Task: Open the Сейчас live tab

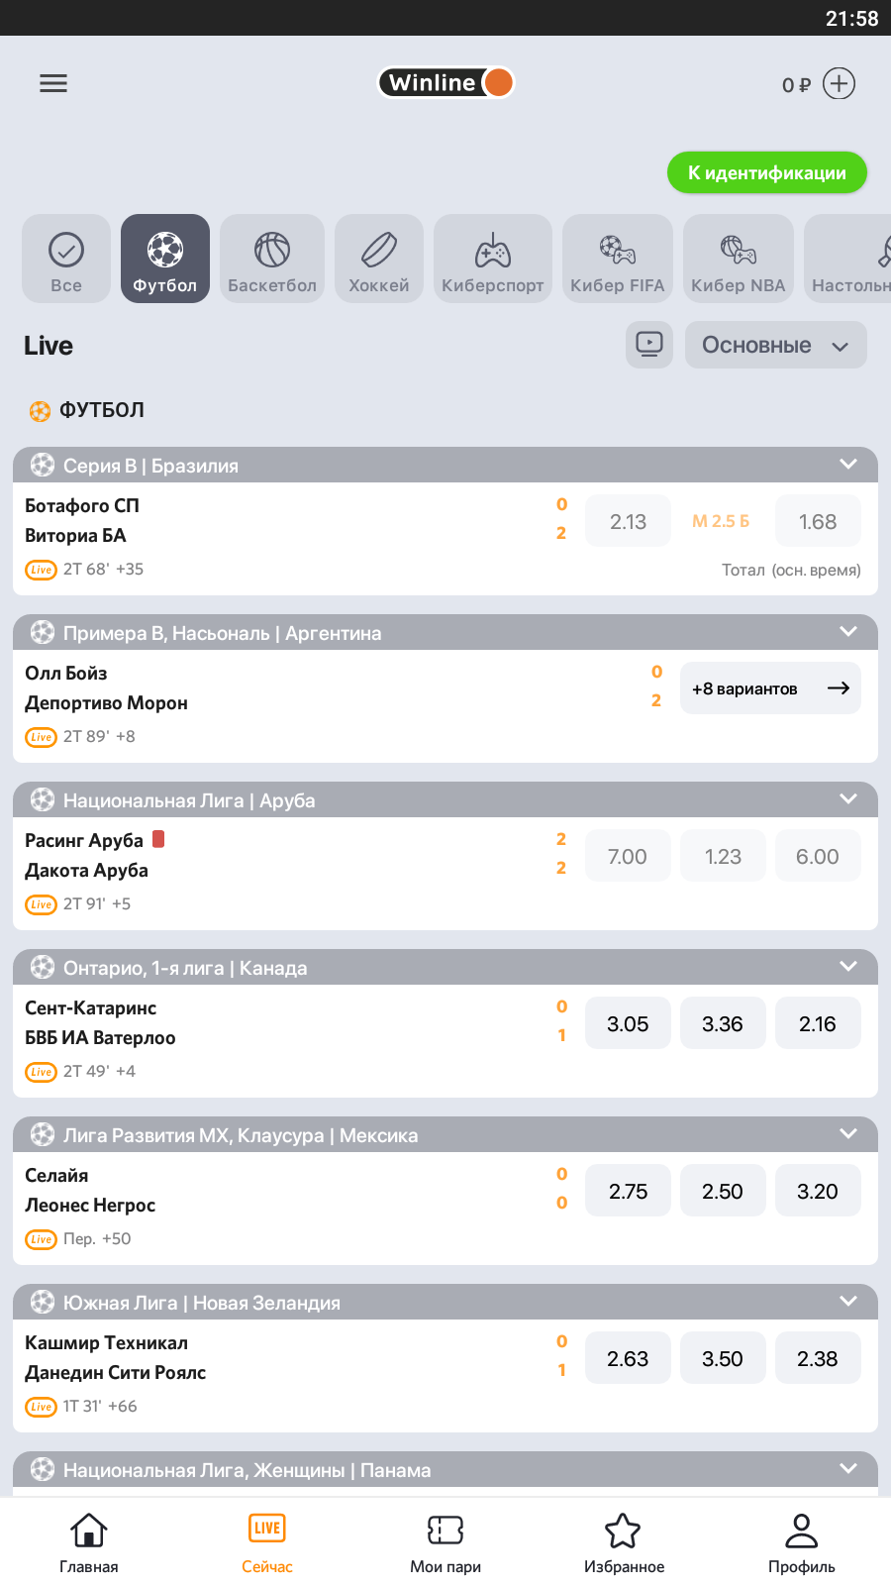Action: pyautogui.click(x=267, y=1542)
